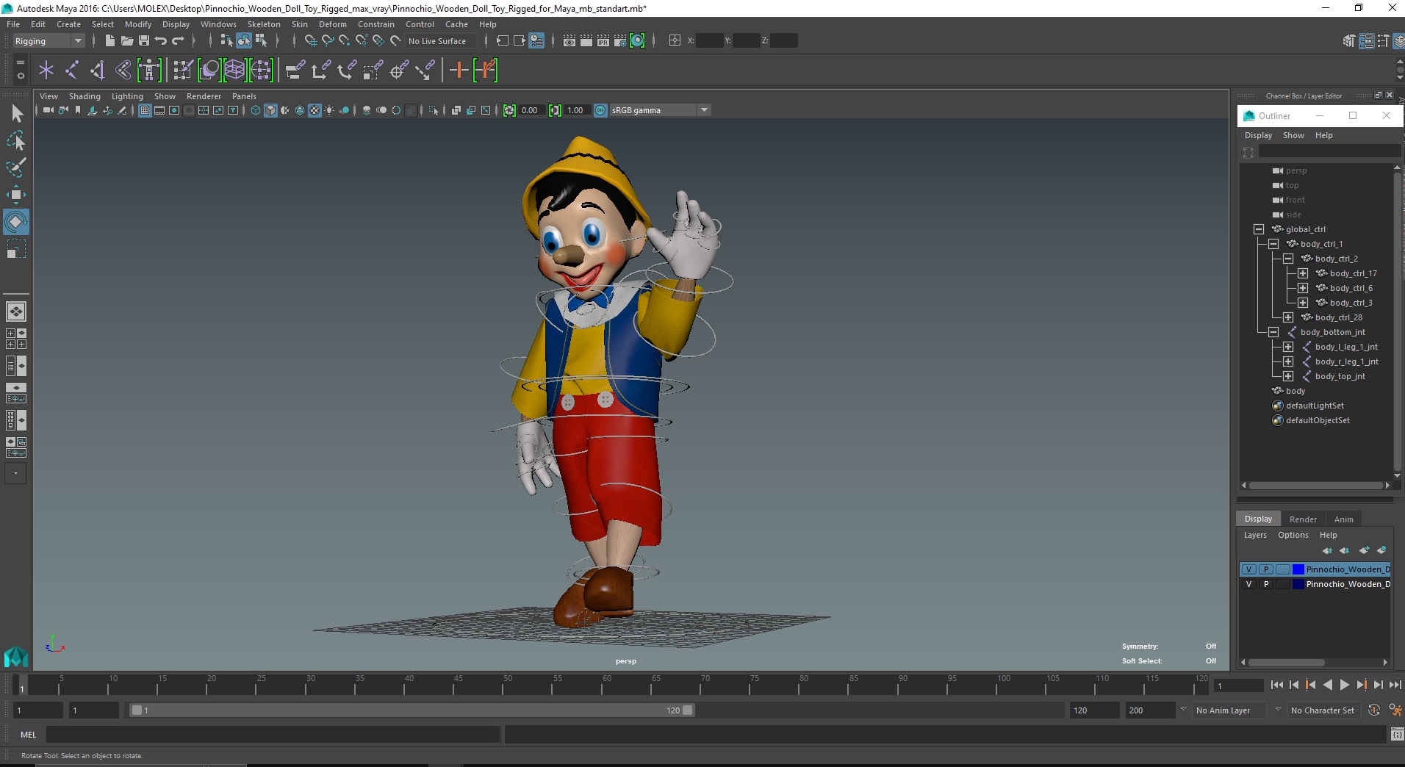
Task: Toggle textured display in the viewport toolbar
Action: [315, 110]
